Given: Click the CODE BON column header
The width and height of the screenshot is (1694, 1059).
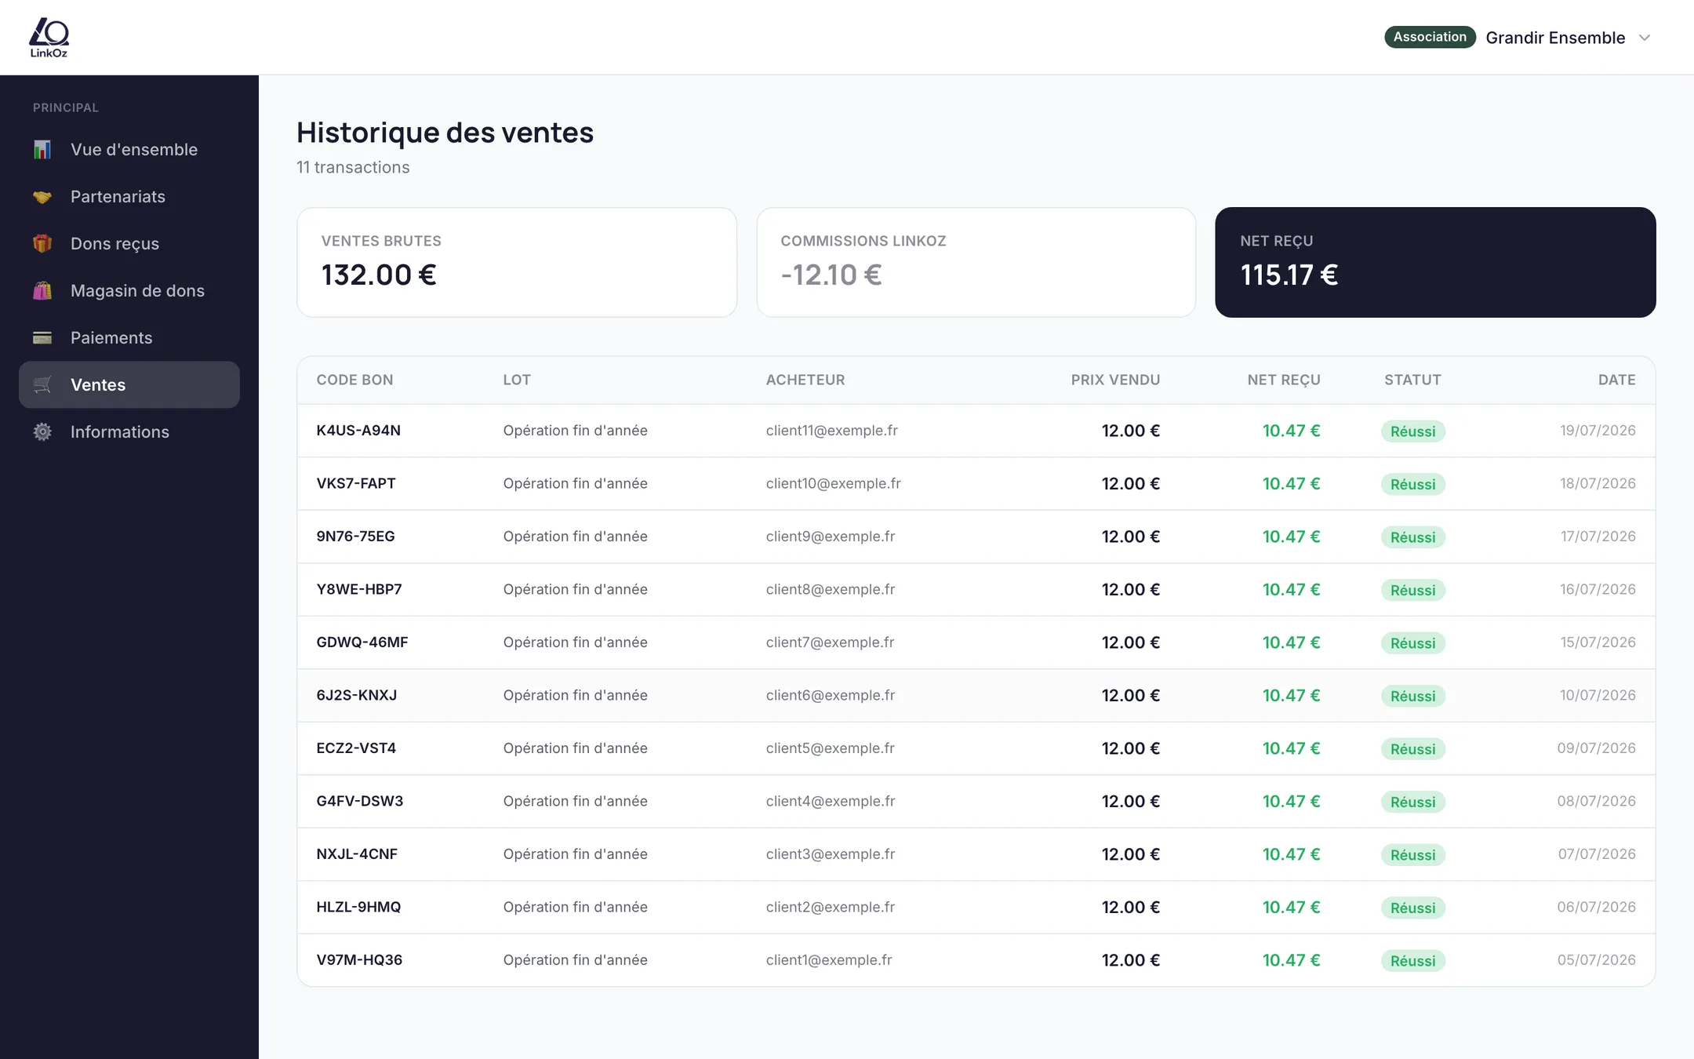Looking at the screenshot, I should tap(354, 380).
